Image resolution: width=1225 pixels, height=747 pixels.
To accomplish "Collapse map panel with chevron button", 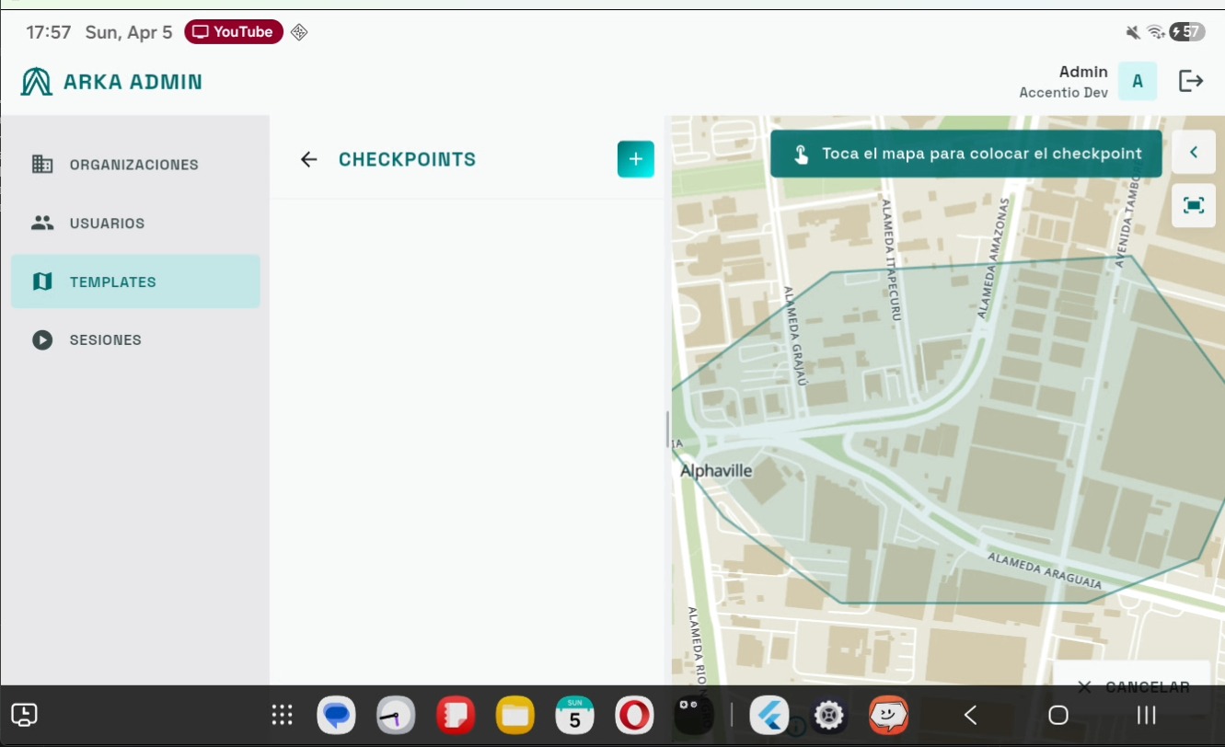I will (1193, 152).
